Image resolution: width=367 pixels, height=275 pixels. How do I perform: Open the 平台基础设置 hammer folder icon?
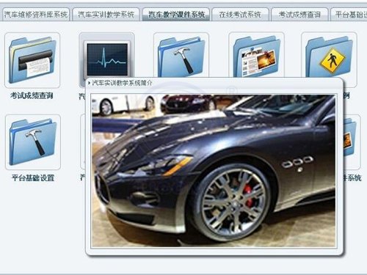pyautogui.click(x=33, y=142)
